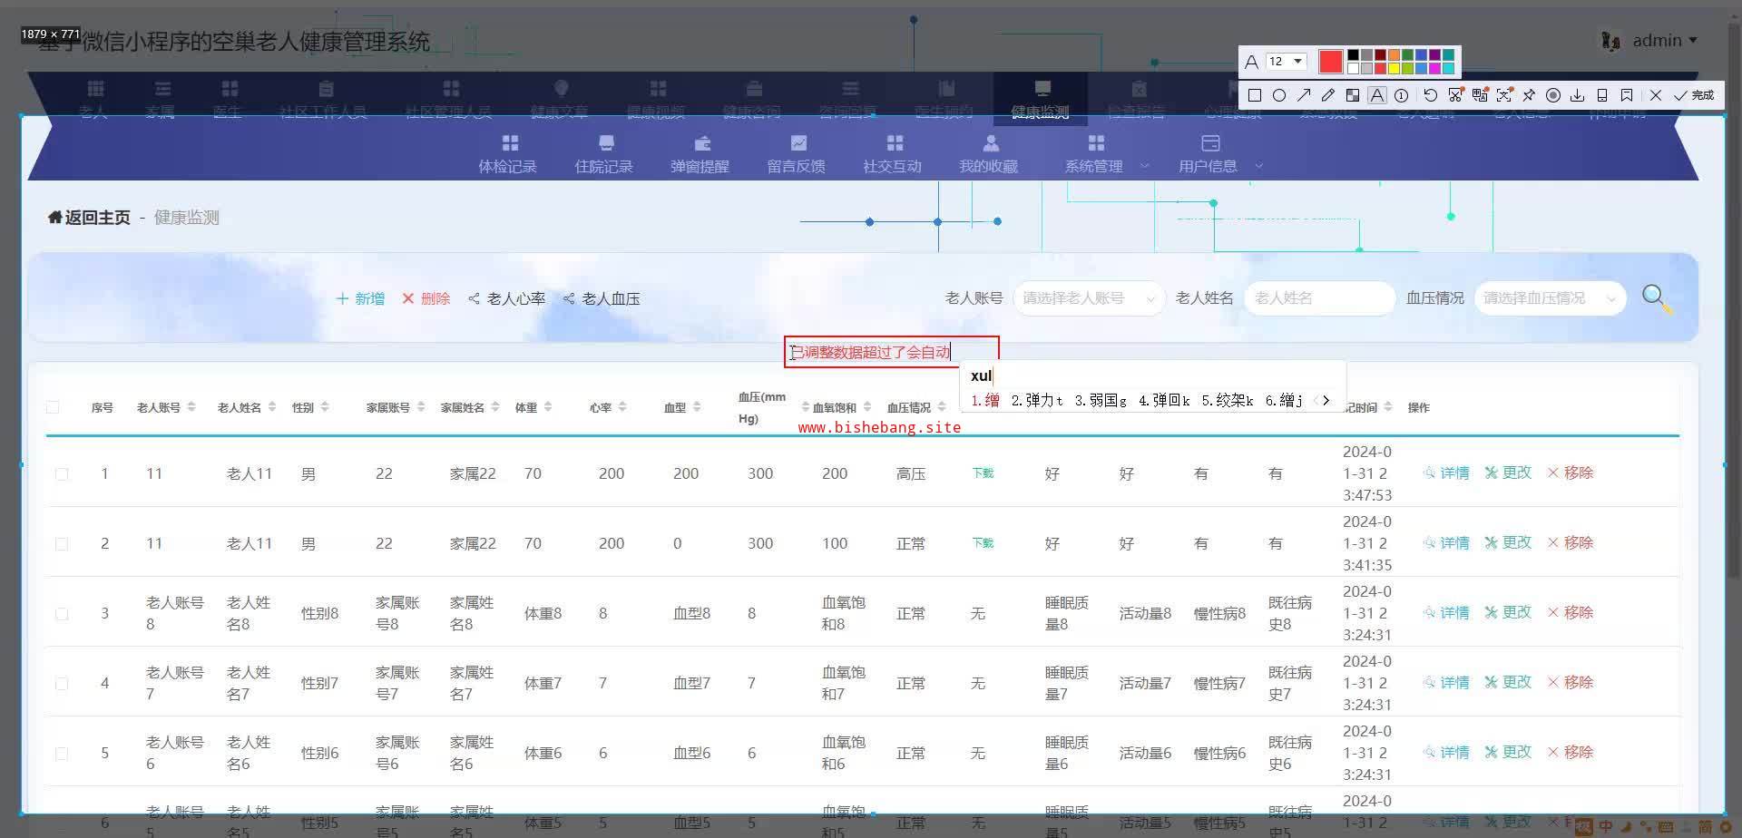Choose the arrow drawing tool
Viewport: 1742px width, 838px height.
(1304, 95)
